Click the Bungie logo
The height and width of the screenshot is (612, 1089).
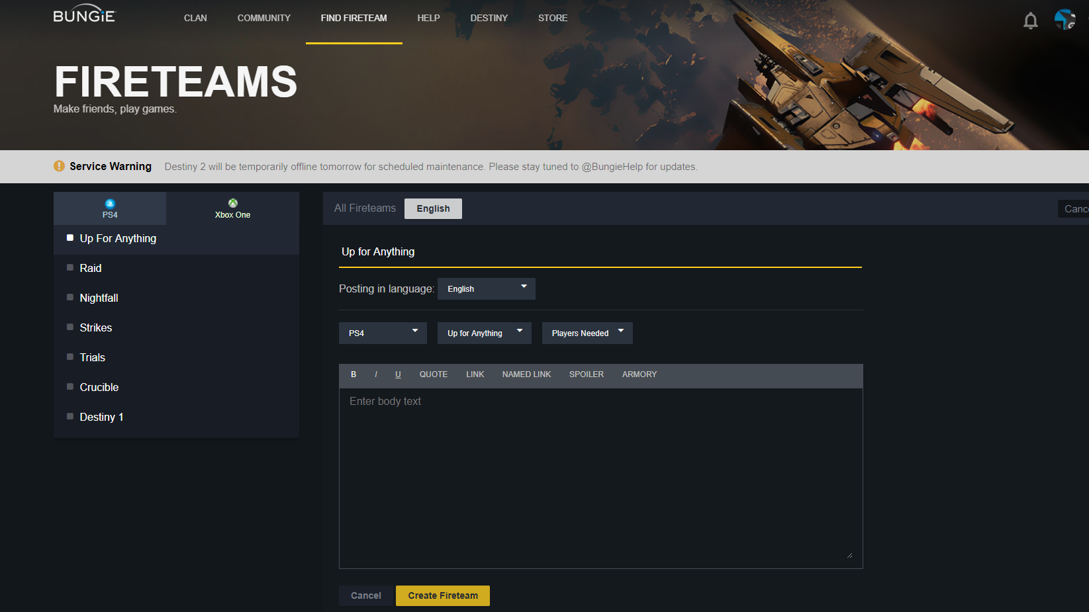click(x=84, y=15)
